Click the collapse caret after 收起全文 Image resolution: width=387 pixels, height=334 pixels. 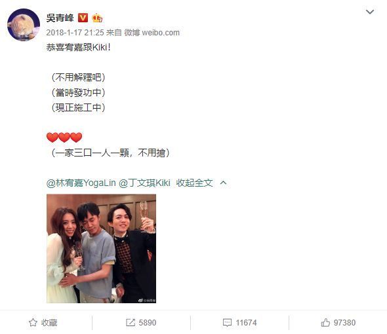[x=224, y=183]
